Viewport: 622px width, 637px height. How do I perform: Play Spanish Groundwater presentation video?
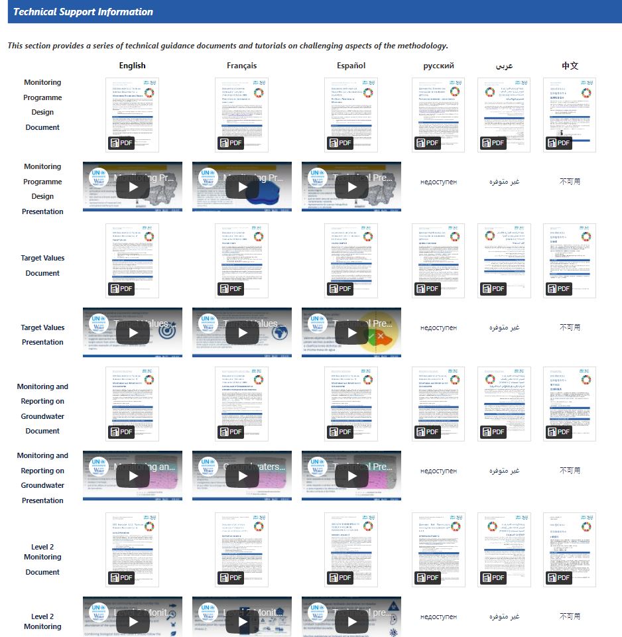coord(351,476)
